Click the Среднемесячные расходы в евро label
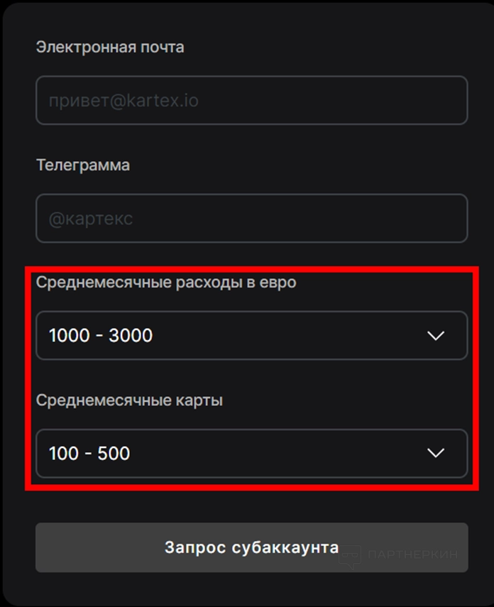Image resolution: width=494 pixels, height=607 pixels. click(166, 282)
